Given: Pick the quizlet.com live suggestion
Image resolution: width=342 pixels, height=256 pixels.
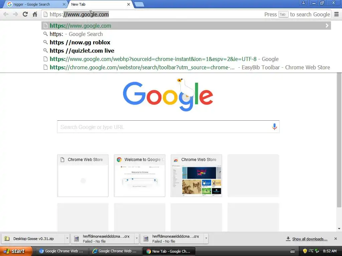Looking at the screenshot, I should [186, 51].
